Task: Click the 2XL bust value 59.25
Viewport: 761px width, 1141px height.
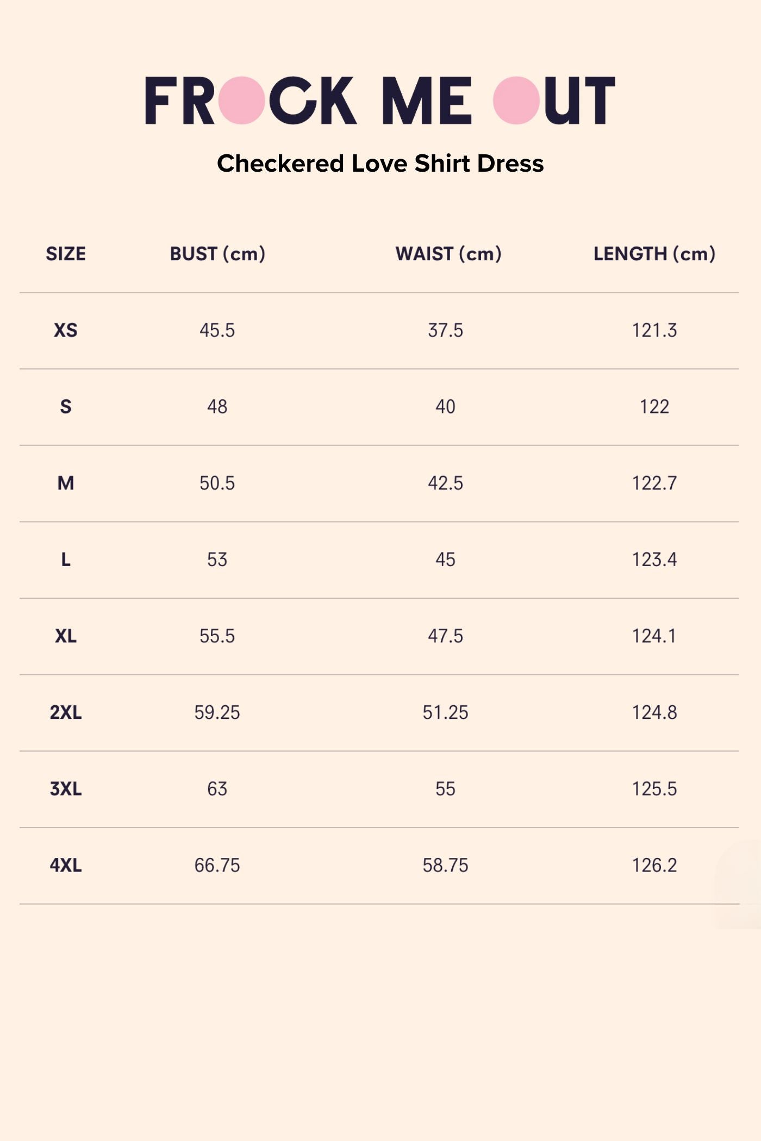Action: click(x=217, y=712)
